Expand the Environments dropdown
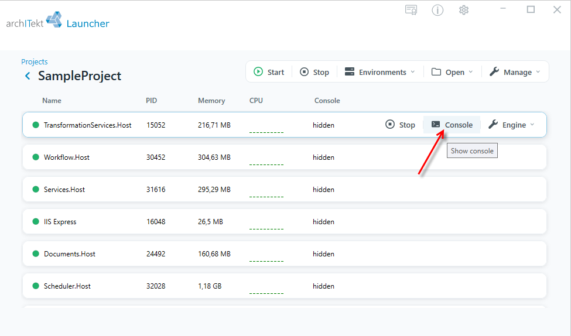 (380, 72)
